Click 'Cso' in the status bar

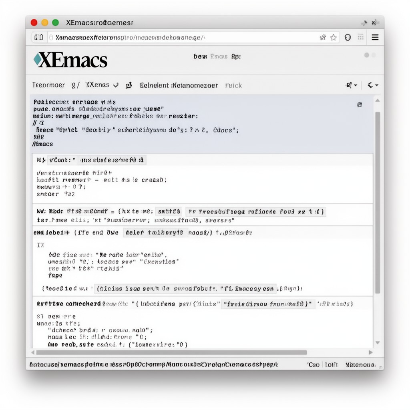click(314, 365)
